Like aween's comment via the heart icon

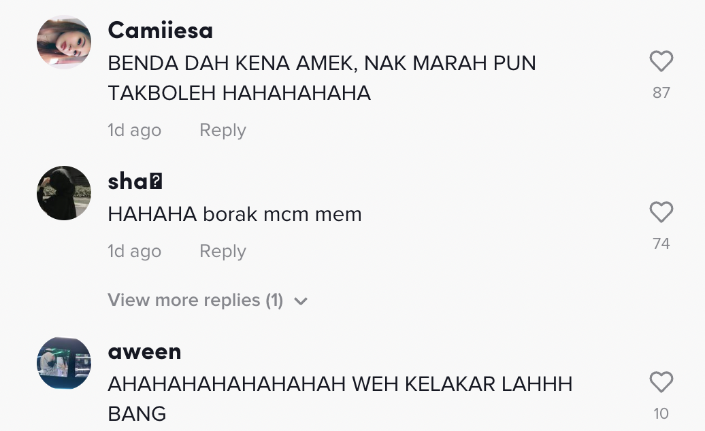[661, 382]
